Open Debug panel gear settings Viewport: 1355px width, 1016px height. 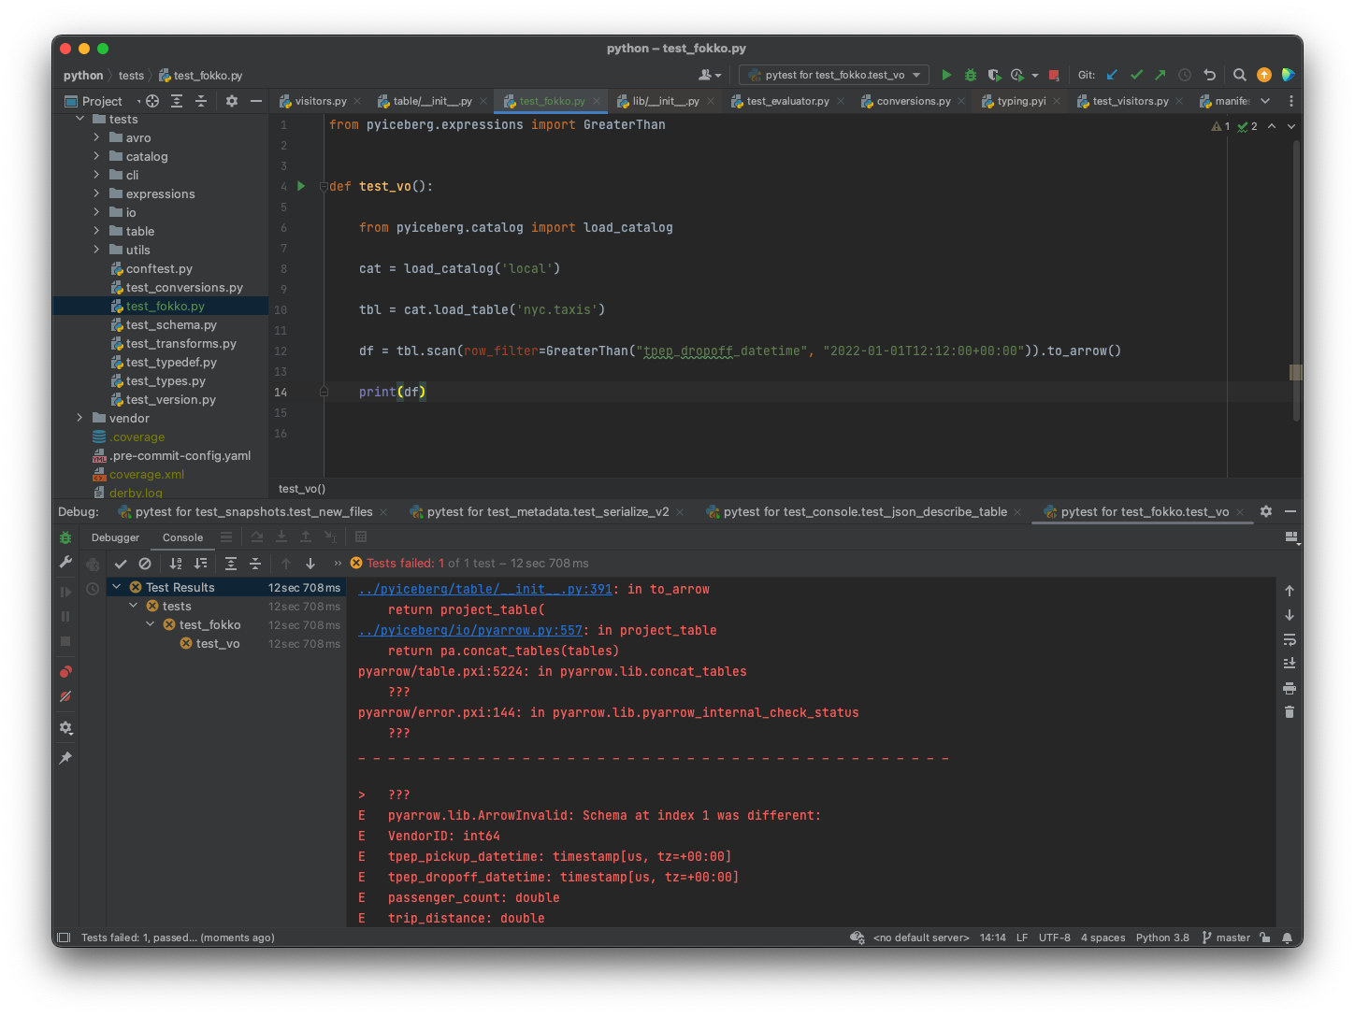[1266, 511]
